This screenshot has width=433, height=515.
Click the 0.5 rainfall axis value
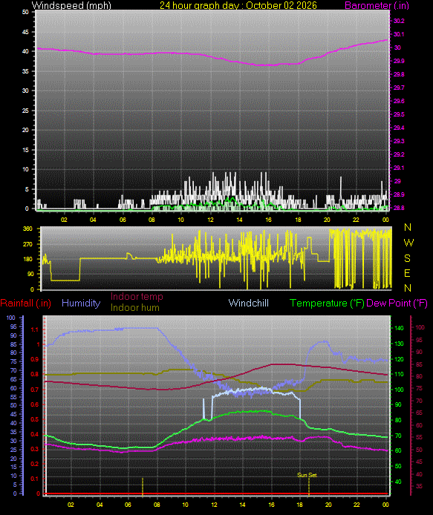tap(34, 419)
